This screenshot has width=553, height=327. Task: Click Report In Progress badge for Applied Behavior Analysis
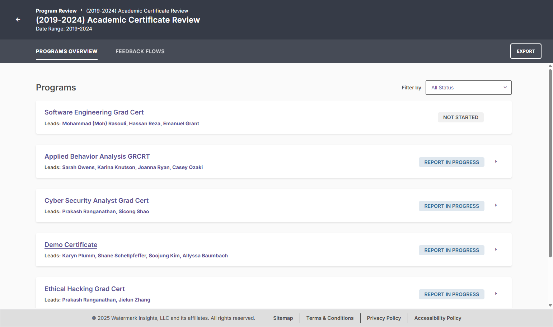coord(451,162)
